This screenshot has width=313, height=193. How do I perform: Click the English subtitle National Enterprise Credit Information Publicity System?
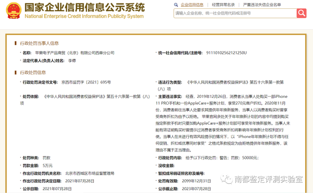84,16
